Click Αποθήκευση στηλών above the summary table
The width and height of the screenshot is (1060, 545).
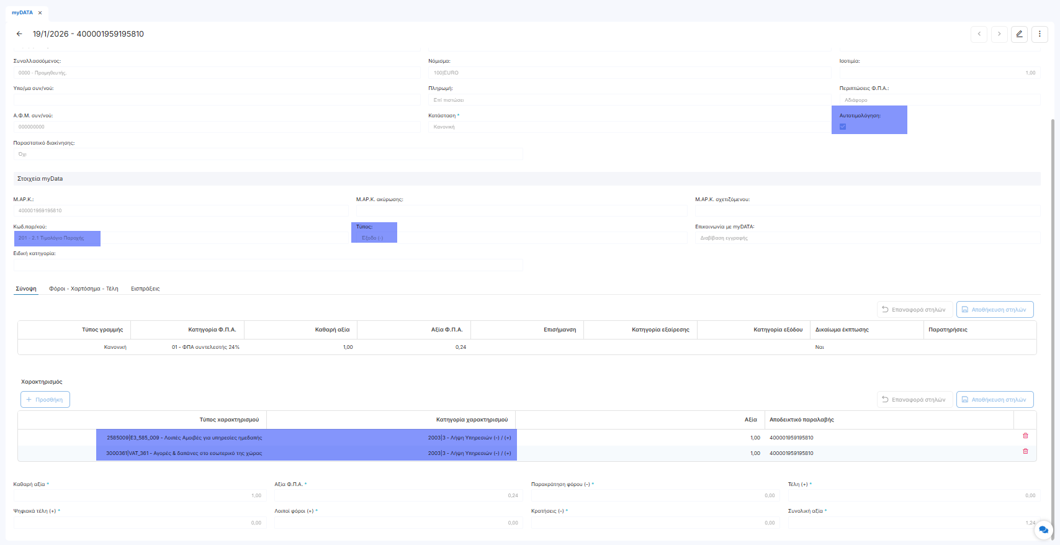coord(995,309)
